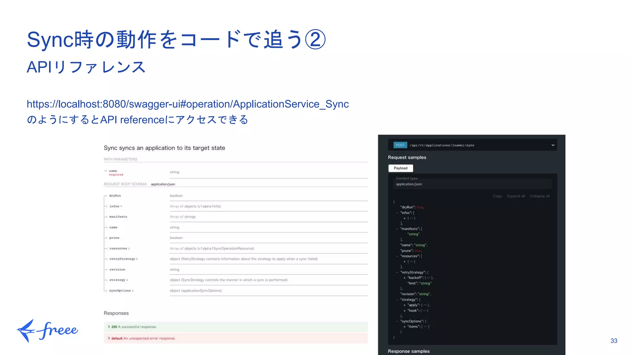The image size is (631, 355).
Task: Copy the request sample JSON
Action: (497, 196)
